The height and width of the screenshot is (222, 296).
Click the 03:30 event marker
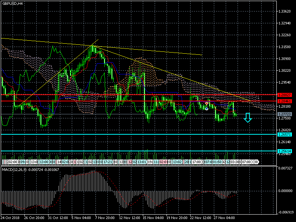pyautogui.click(x=235, y=162)
